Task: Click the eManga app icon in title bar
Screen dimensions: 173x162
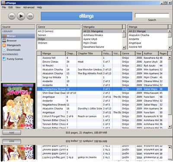Action: click(x=3, y=3)
